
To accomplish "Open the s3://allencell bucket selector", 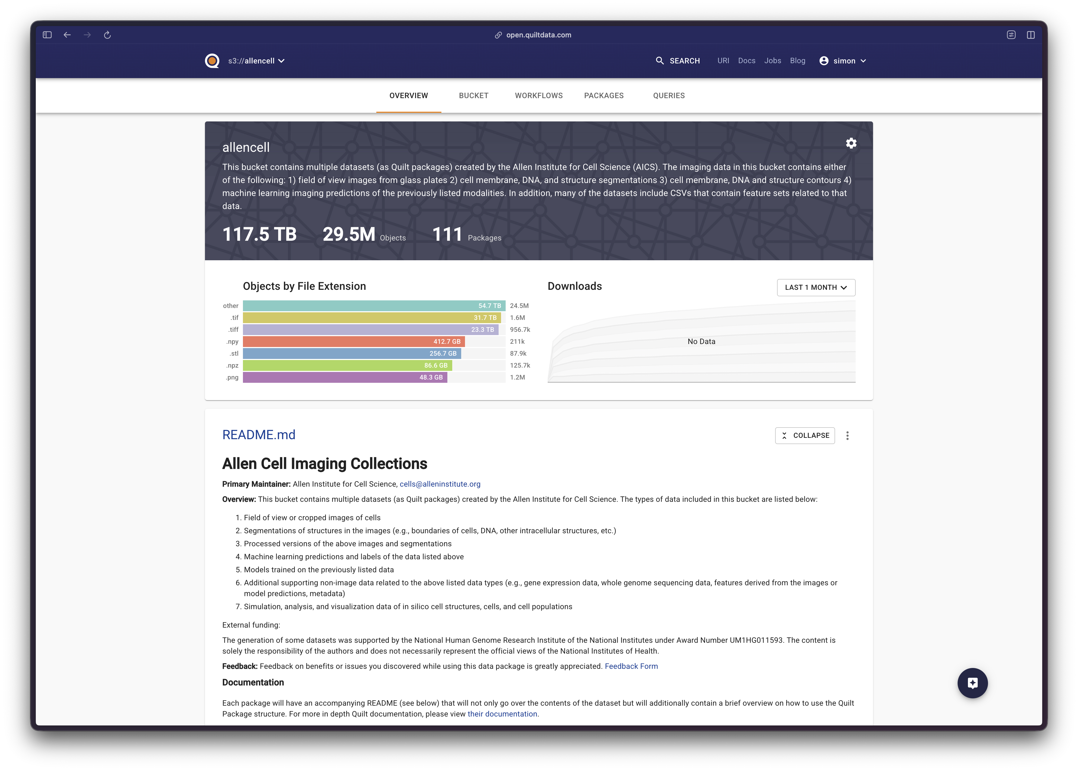I will click(256, 61).
